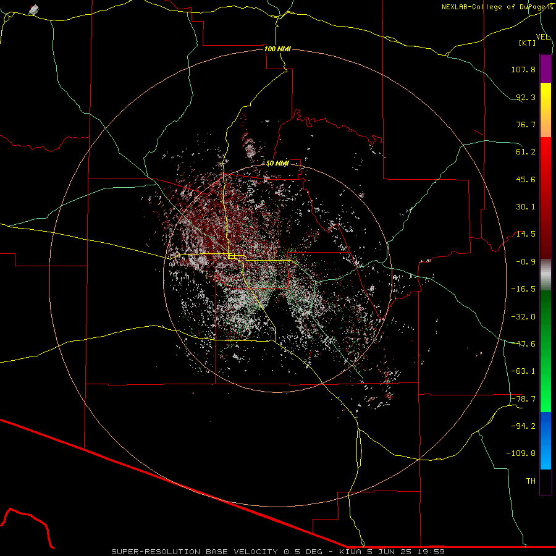The height and width of the screenshot is (556, 556).
Task: Click the TH legend label
Action: click(531, 481)
